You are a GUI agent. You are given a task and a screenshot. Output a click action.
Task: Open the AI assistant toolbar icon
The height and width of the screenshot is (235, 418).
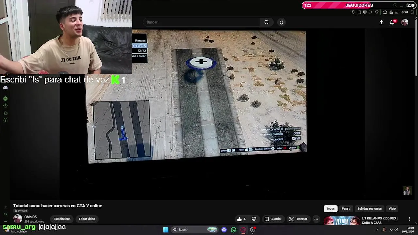tap(405, 12)
